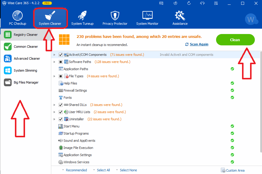Select the Application Settings row text
The height and width of the screenshot is (174, 262).
pos(77,155)
